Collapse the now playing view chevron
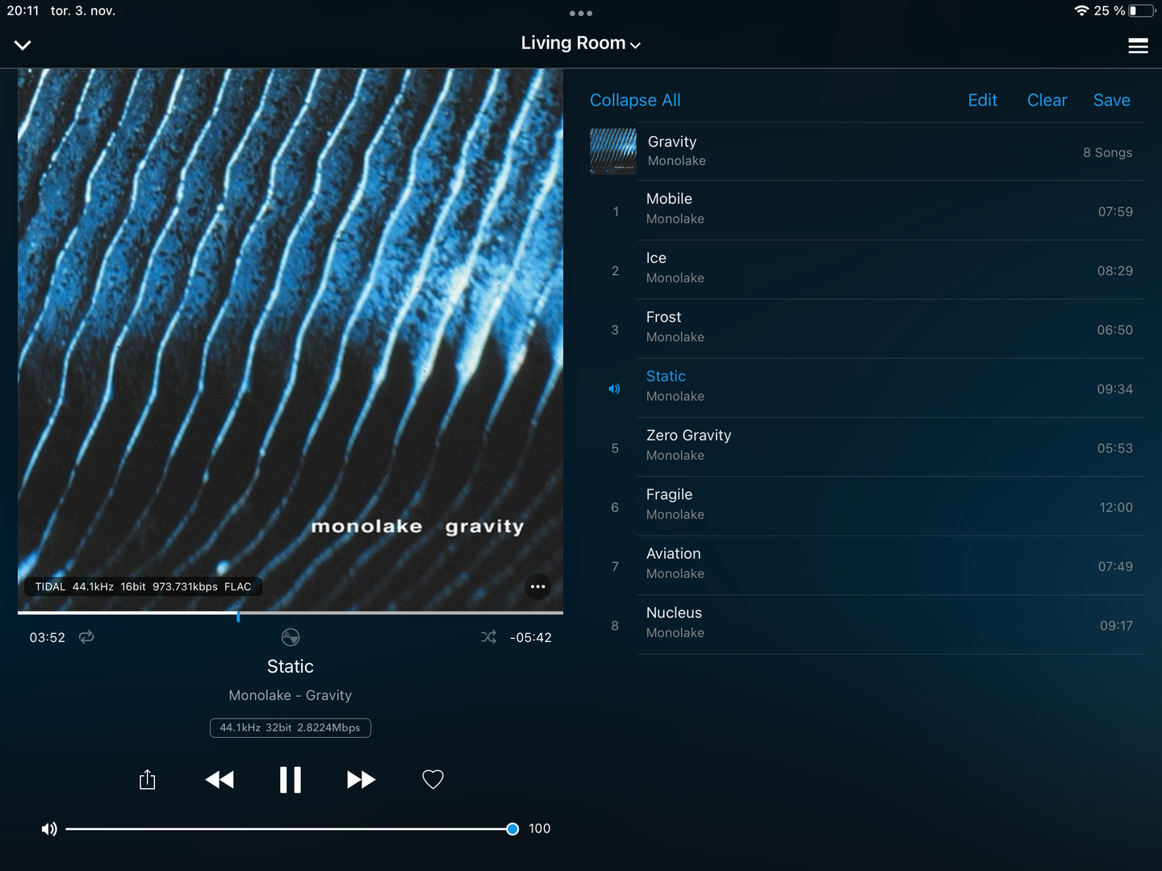The width and height of the screenshot is (1162, 871). tap(23, 45)
